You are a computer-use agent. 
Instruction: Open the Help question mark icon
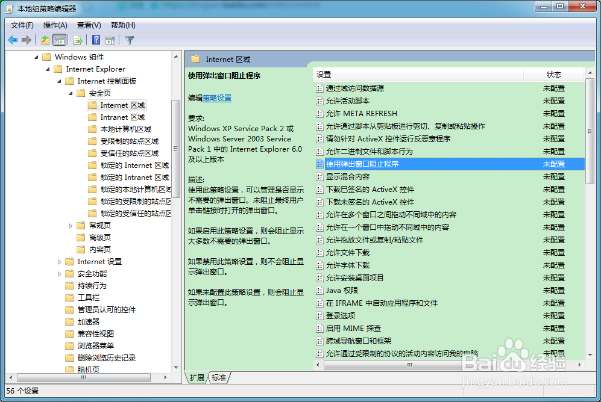coord(96,40)
